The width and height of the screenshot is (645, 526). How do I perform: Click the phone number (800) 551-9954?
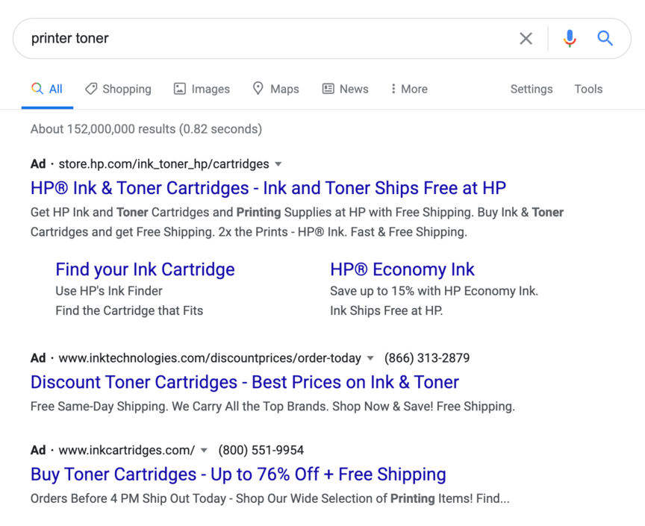261,451
